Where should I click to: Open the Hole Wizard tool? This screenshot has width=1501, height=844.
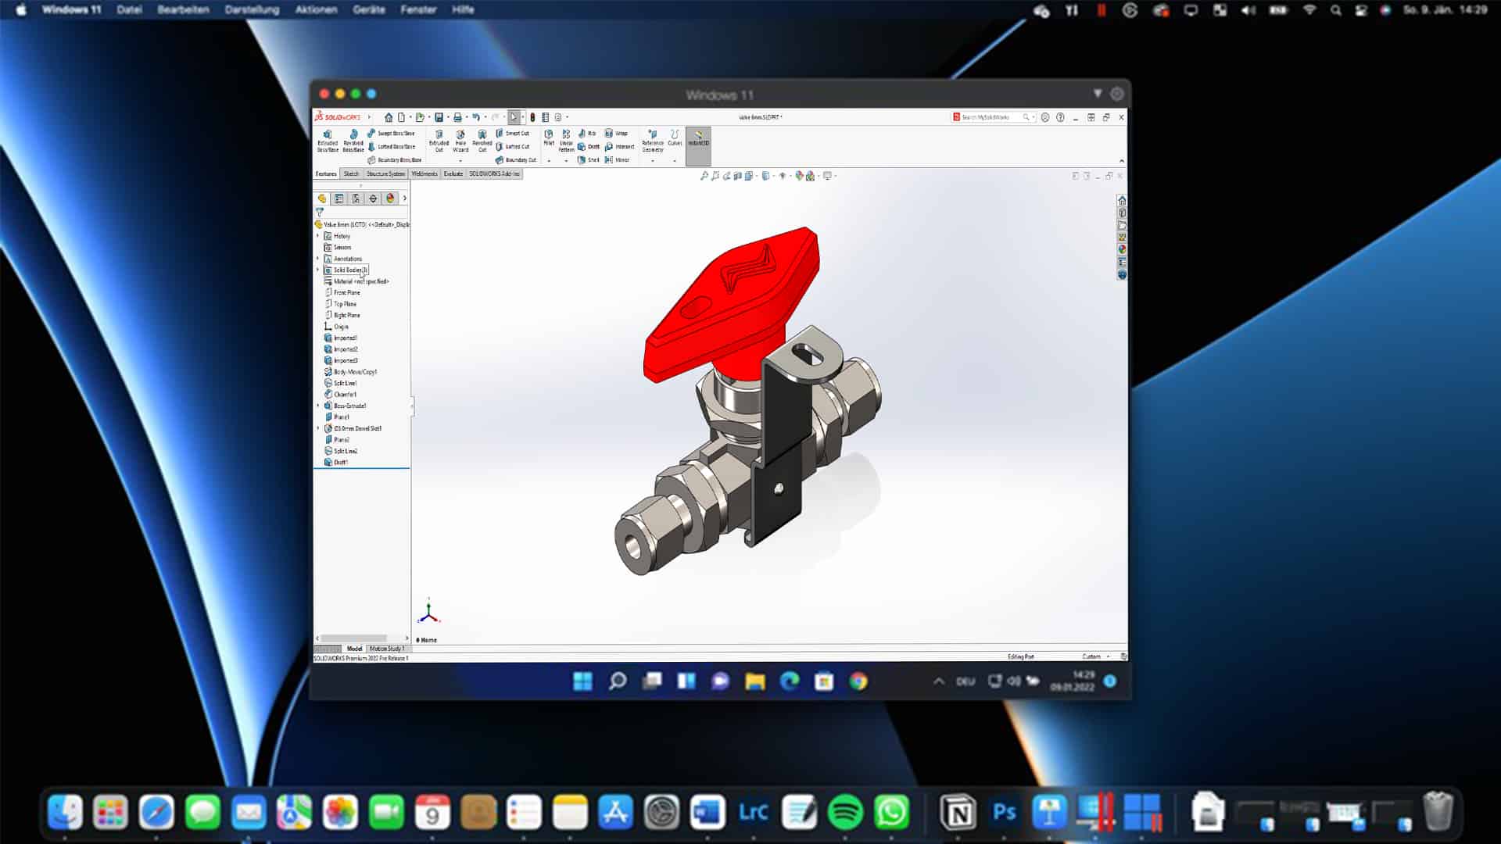pos(460,141)
